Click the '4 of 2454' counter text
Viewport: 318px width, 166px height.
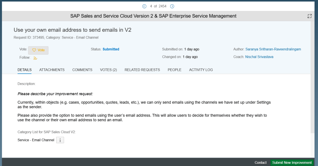click(x=158, y=6)
